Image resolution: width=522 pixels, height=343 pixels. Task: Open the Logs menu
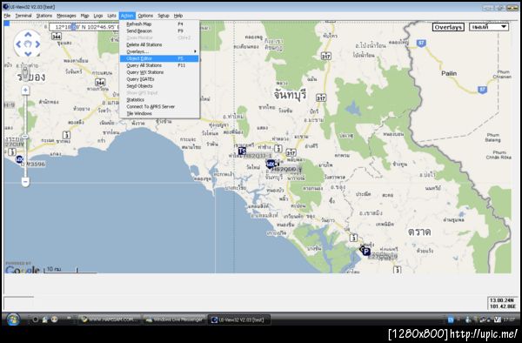tap(98, 16)
